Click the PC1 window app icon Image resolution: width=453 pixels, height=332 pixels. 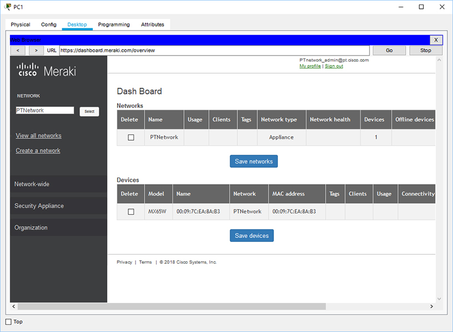[x=8, y=7]
